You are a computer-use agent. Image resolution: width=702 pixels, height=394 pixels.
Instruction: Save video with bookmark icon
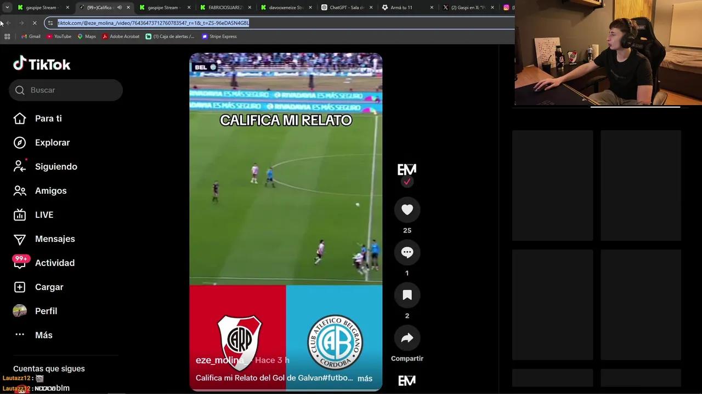tap(407, 295)
